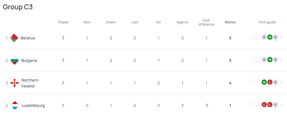This screenshot has width=287, height=113.
Task: Click Northern Ireland's red L form badge
Action: [270, 82]
